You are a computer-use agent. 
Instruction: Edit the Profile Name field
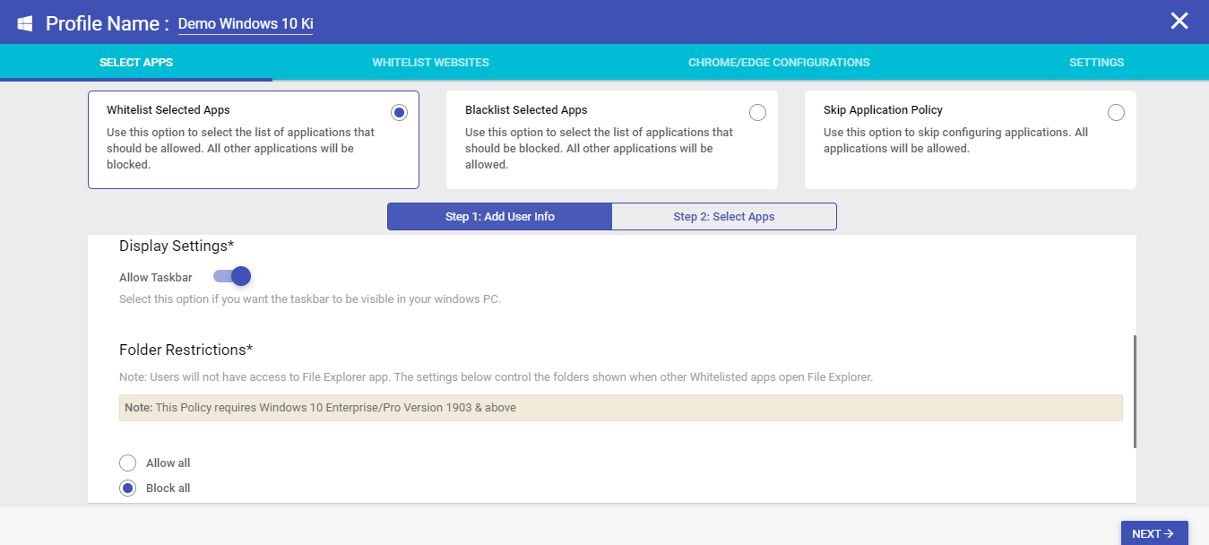tap(246, 24)
